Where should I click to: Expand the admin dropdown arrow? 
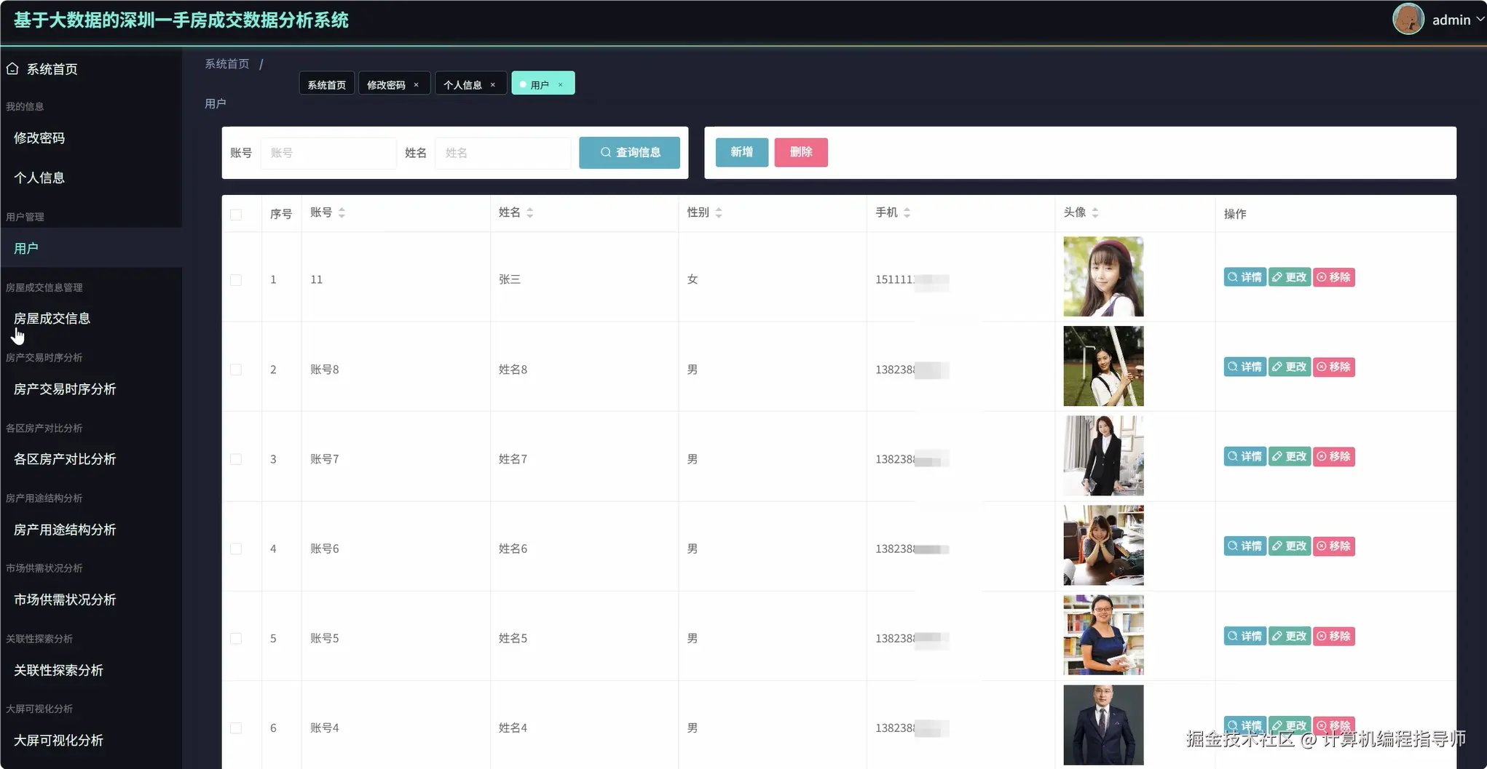click(1480, 20)
